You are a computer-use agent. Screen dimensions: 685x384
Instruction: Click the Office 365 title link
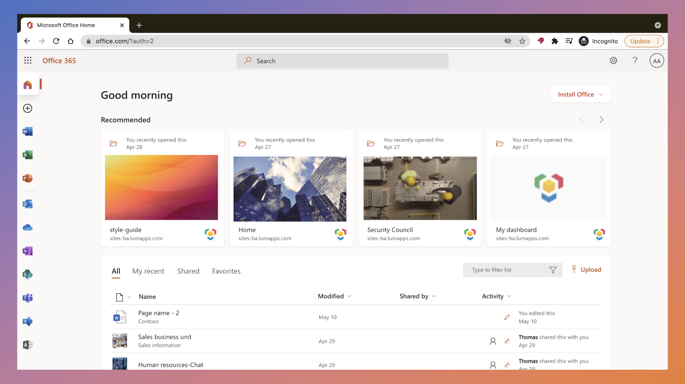[x=59, y=60]
